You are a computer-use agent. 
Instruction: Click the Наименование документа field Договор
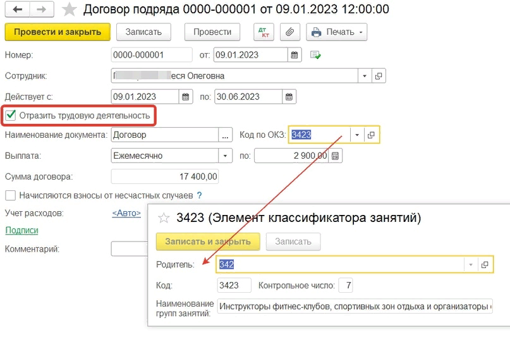[x=165, y=135]
